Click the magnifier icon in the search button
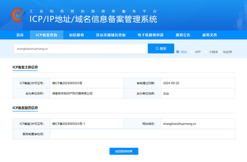Screen dimensions: 247x162 click(157, 49)
